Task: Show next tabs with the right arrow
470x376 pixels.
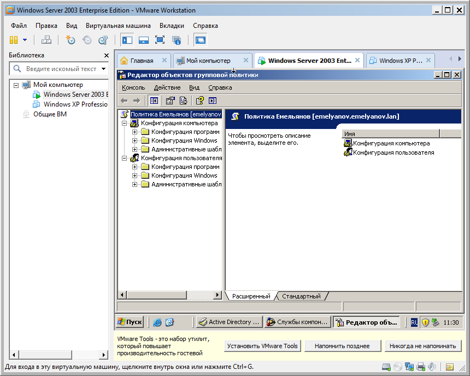Action: click(x=460, y=59)
